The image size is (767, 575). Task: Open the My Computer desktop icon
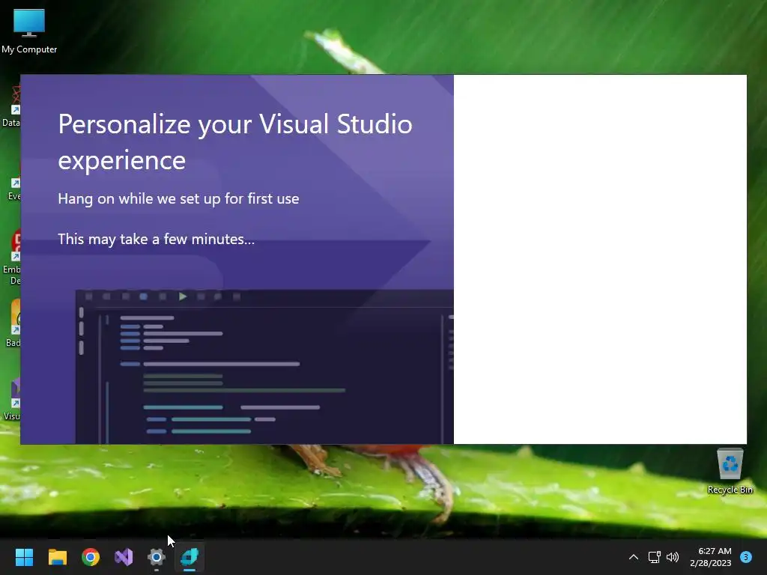point(29,31)
